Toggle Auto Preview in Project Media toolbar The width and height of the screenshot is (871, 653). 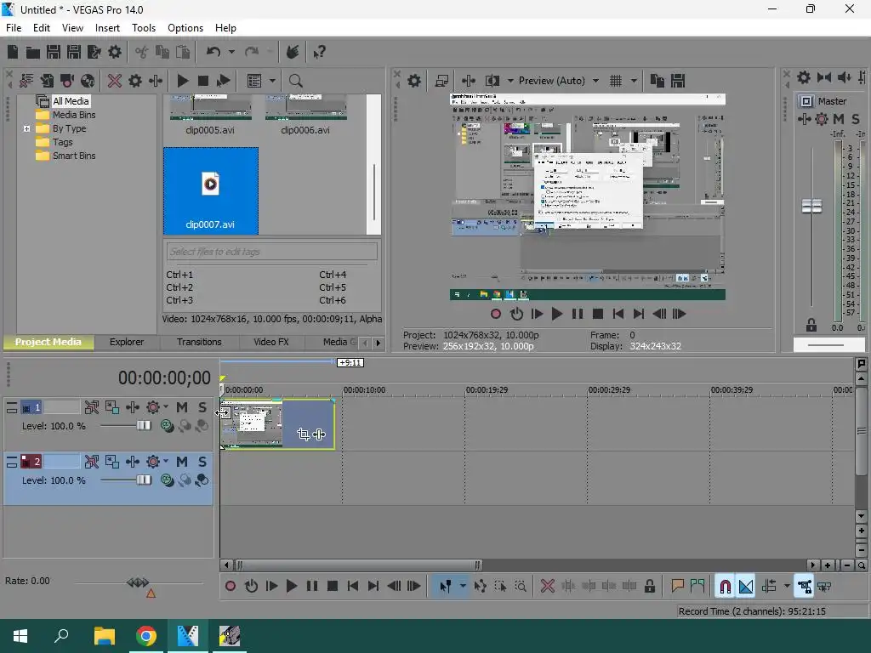click(x=224, y=81)
